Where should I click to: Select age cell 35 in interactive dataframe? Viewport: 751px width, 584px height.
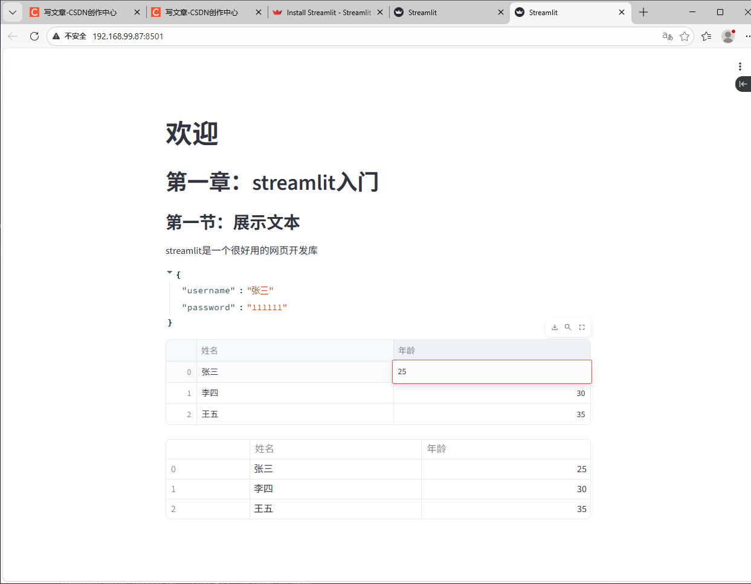(492, 414)
